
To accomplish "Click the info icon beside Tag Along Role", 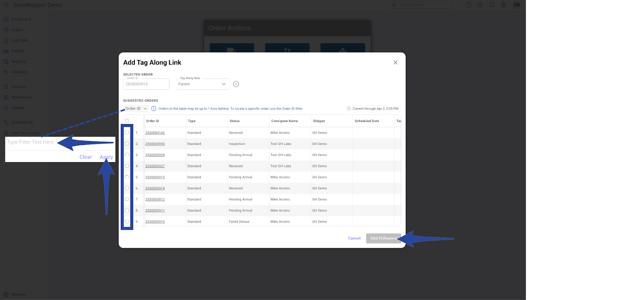I will pos(236,84).
